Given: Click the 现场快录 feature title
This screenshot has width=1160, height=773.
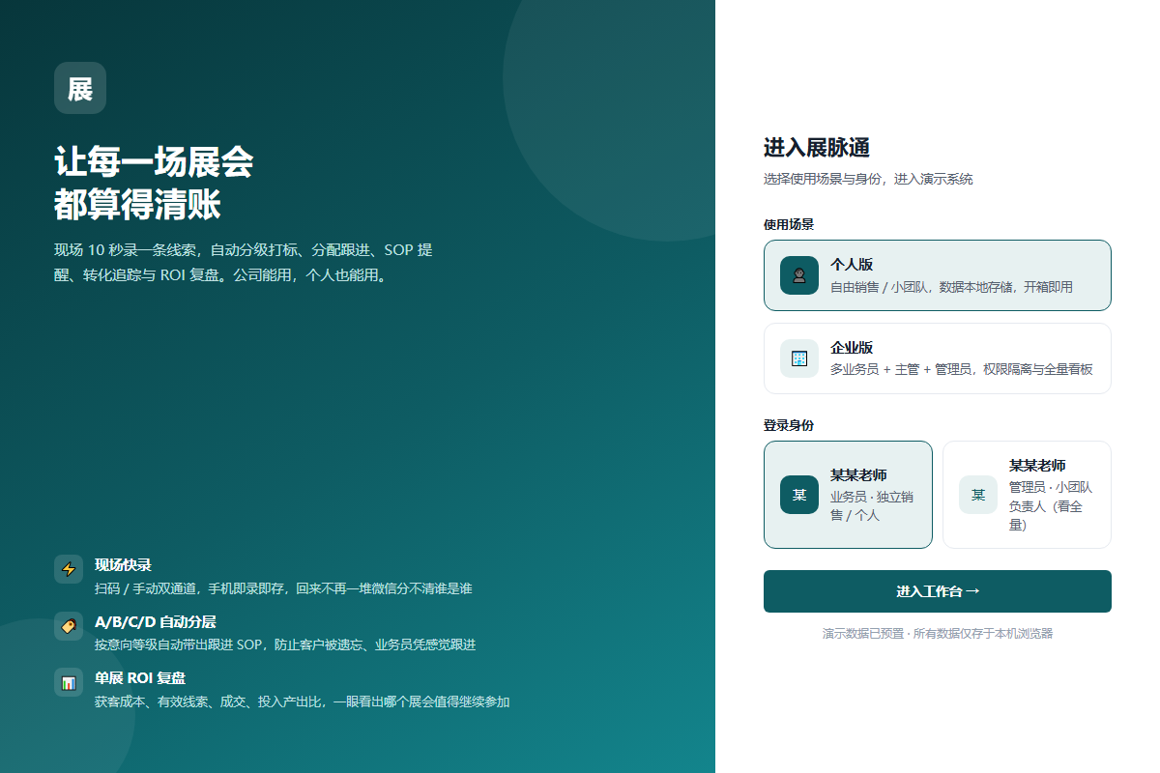Looking at the screenshot, I should [123, 565].
